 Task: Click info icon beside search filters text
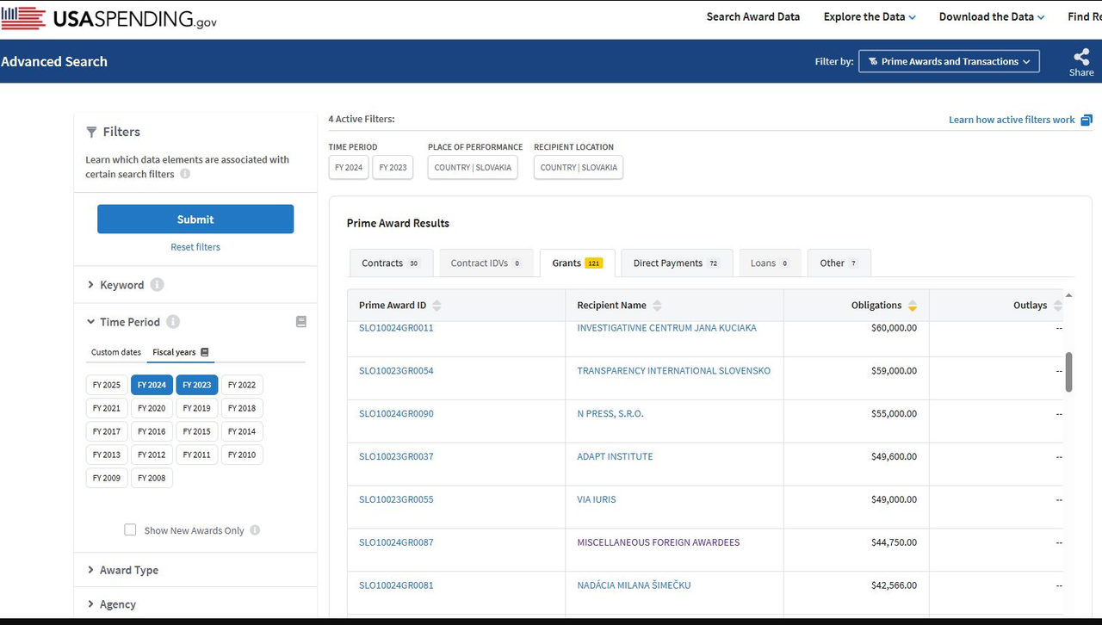tap(185, 174)
